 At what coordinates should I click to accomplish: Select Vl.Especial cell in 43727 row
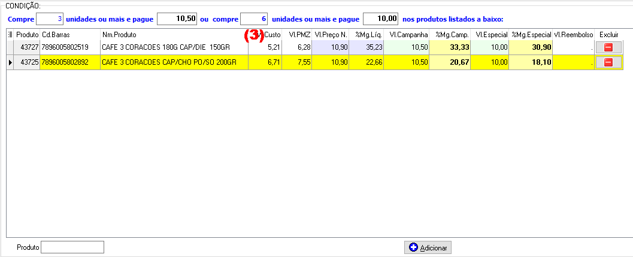pos(490,47)
